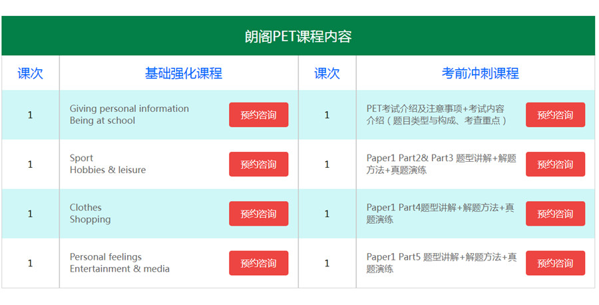The width and height of the screenshot is (599, 305).
Task: Click the 朗阁PET课程内容 title banner
Action: point(298,37)
